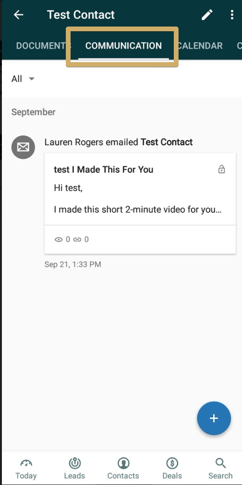Click the eye views count icon
This screenshot has width=242, height=485.
click(x=58, y=239)
